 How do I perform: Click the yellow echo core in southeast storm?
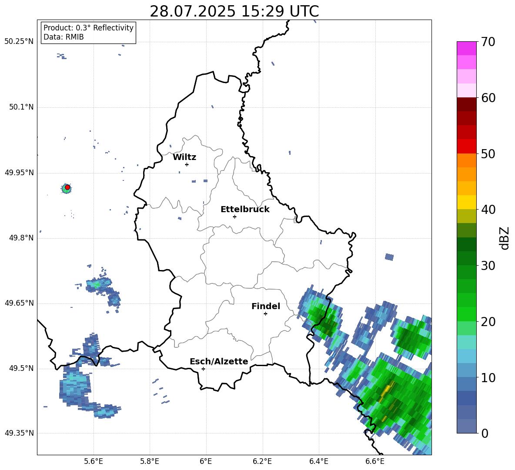click(x=388, y=390)
